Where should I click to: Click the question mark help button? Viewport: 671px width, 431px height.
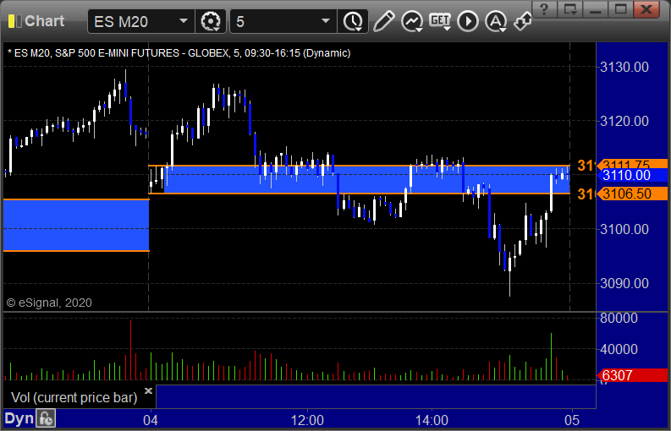tap(544, 9)
